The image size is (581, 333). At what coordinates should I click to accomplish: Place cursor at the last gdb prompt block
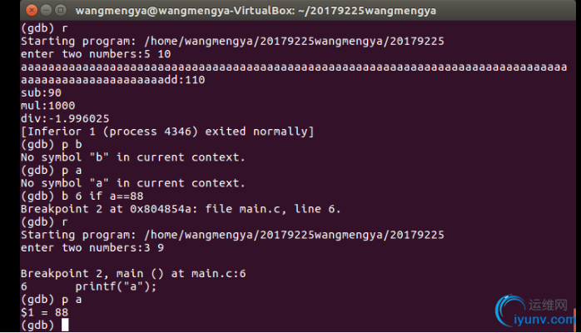(65, 325)
